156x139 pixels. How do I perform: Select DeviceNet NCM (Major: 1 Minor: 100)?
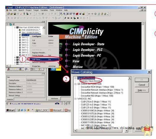(97, 87)
